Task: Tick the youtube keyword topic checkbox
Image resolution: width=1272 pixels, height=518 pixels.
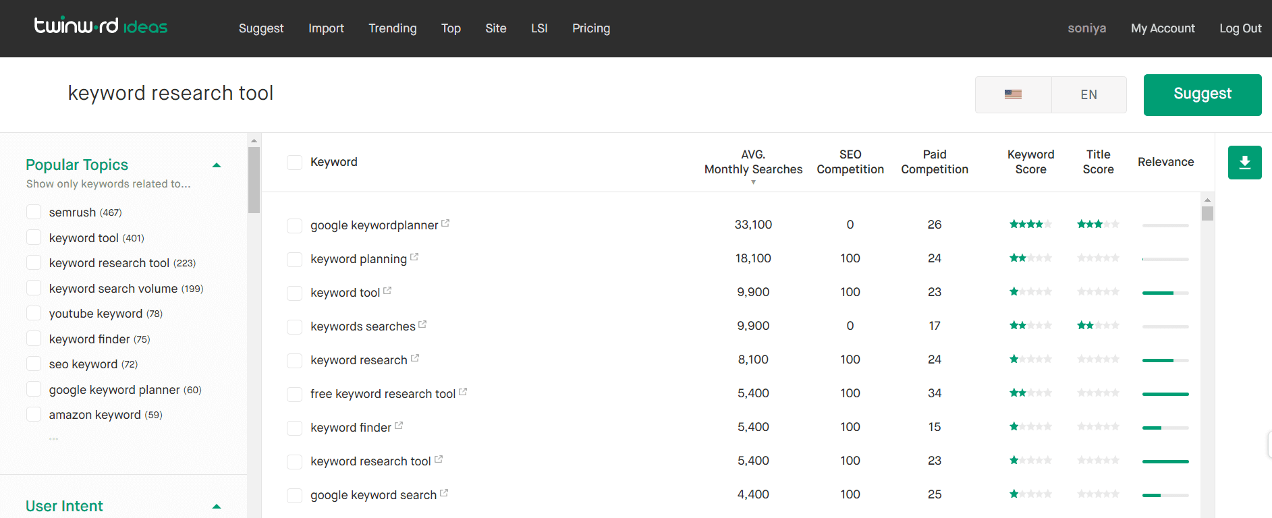Action: coord(34,314)
